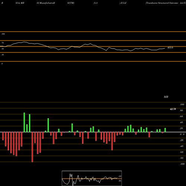Click the RSI value label 43.6
Image resolution: width=186 pixels, height=186 pixels.
coord(170,48)
